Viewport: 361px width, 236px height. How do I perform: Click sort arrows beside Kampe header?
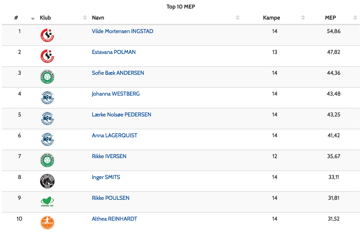click(303, 18)
